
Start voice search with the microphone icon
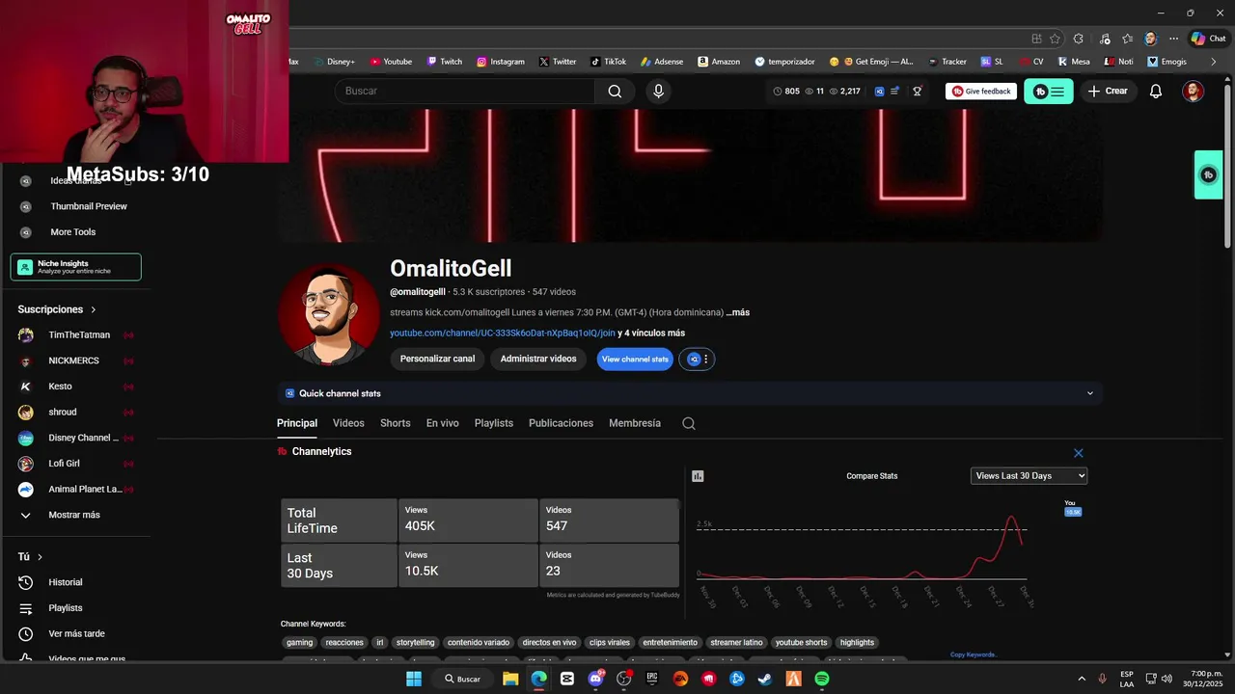(658, 91)
